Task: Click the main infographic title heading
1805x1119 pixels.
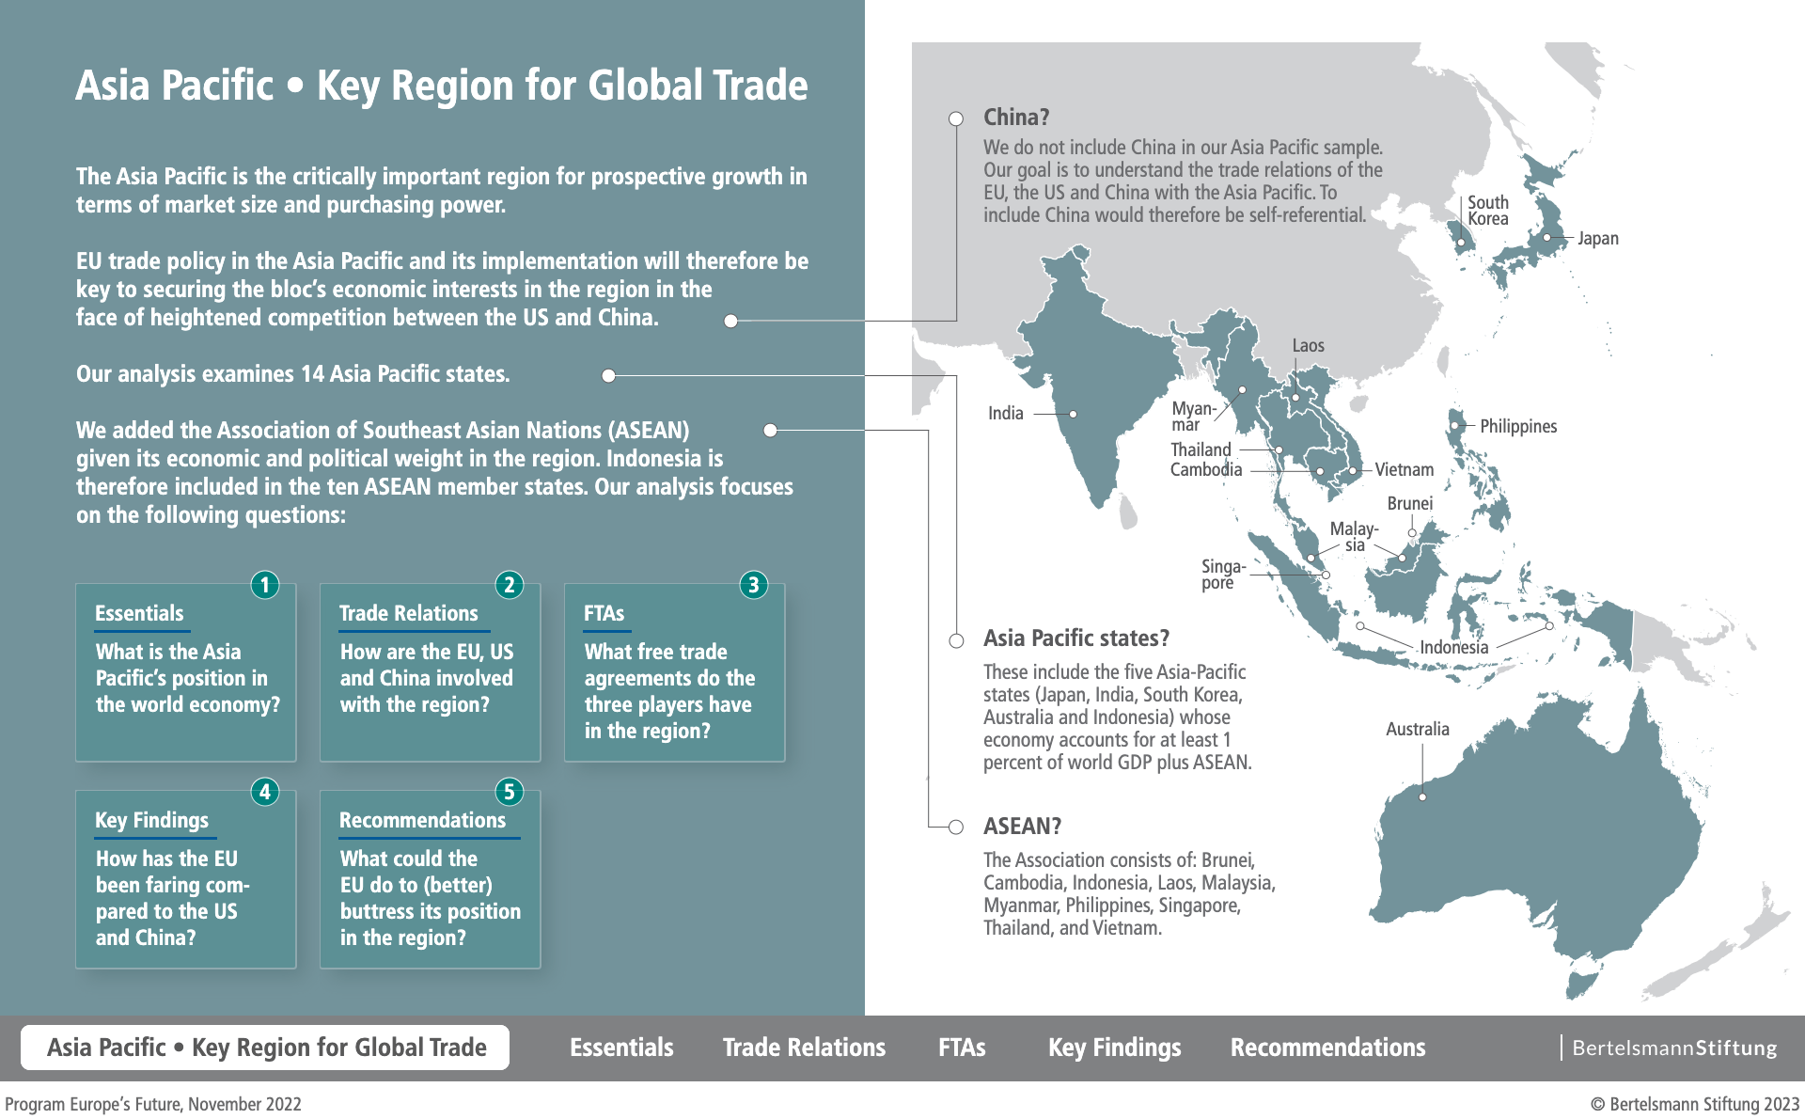Action: pyautogui.click(x=442, y=85)
